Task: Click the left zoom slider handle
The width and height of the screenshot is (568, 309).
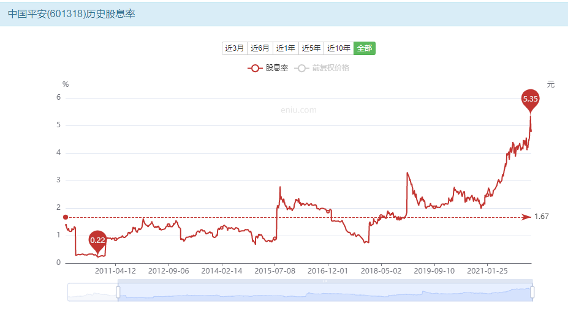Action: (118, 292)
